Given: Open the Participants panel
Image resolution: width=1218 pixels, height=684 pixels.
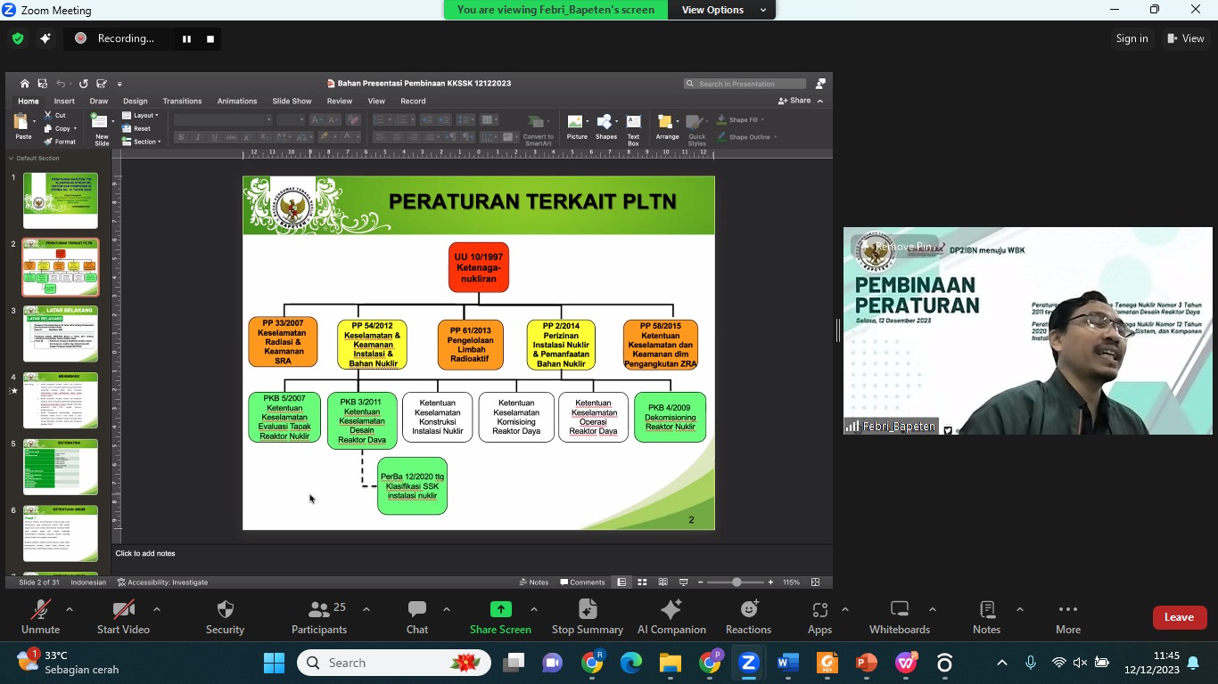Looking at the screenshot, I should click(319, 617).
